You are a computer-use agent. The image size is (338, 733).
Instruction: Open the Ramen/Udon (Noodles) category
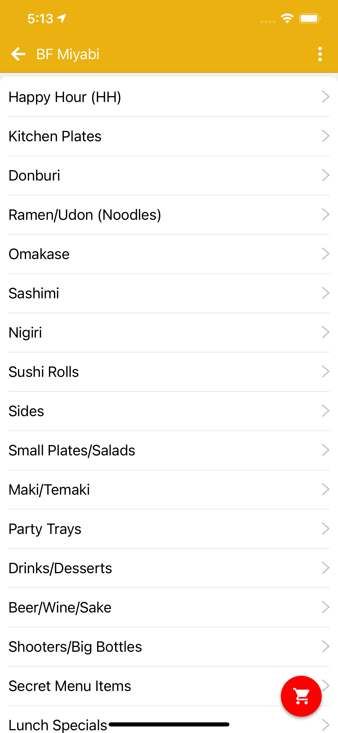click(85, 215)
